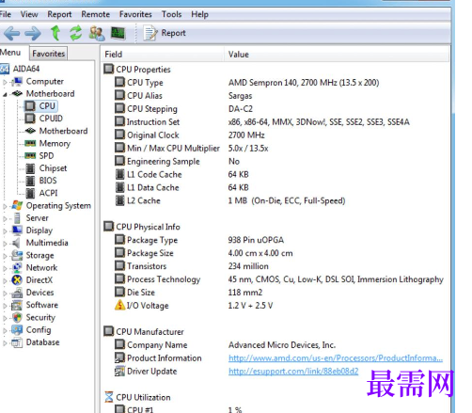Refresh using the green circular arrows icon
The image size is (472, 413).
tap(76, 33)
